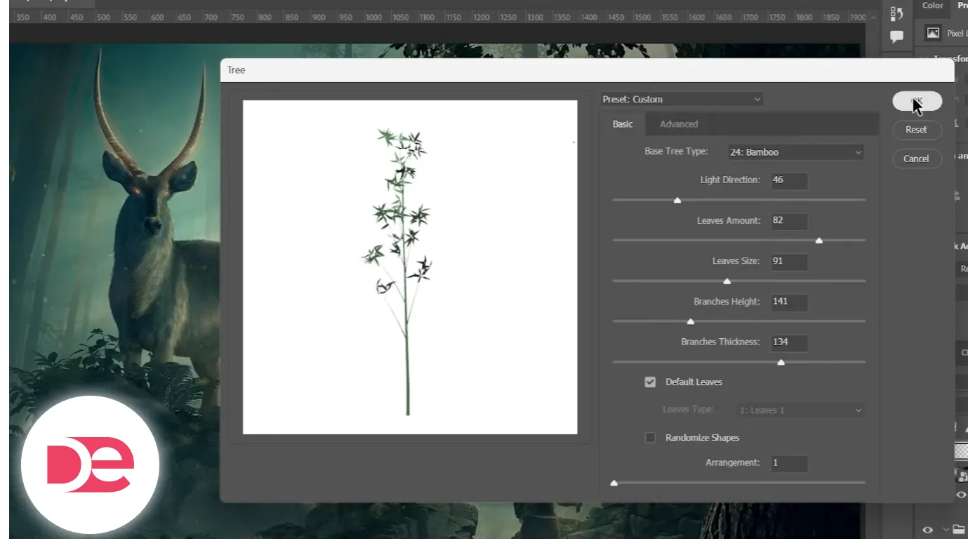Click the Reset button

tap(916, 130)
